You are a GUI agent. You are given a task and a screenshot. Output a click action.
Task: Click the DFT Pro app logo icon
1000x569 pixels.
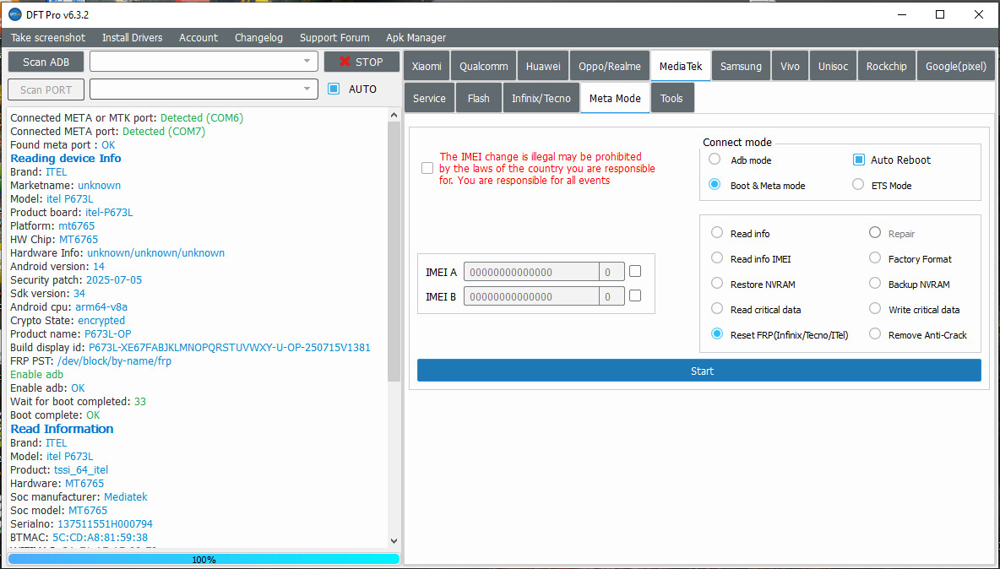(x=14, y=14)
